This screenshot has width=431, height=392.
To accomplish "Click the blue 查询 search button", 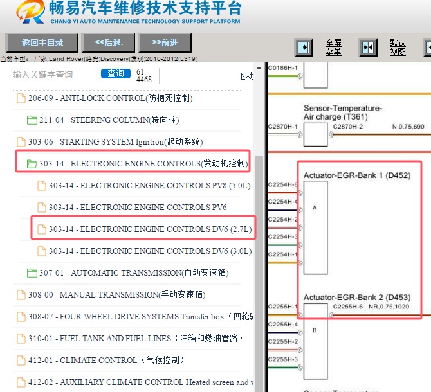I will coord(115,73).
